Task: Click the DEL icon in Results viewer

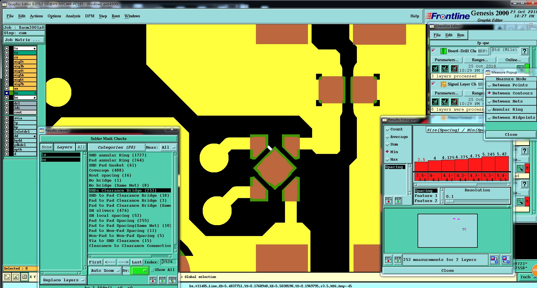Action: [153, 280]
